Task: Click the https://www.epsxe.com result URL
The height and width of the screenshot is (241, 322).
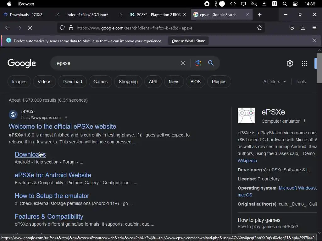Action: (x=41, y=118)
